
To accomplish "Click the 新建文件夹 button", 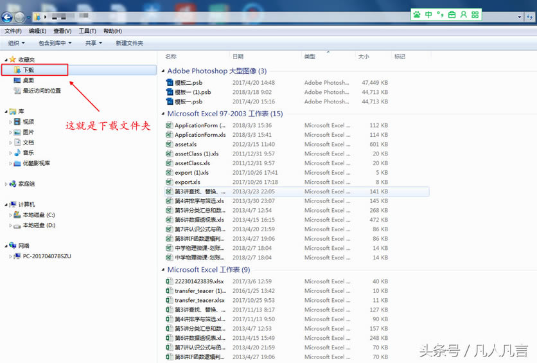I will (x=129, y=43).
